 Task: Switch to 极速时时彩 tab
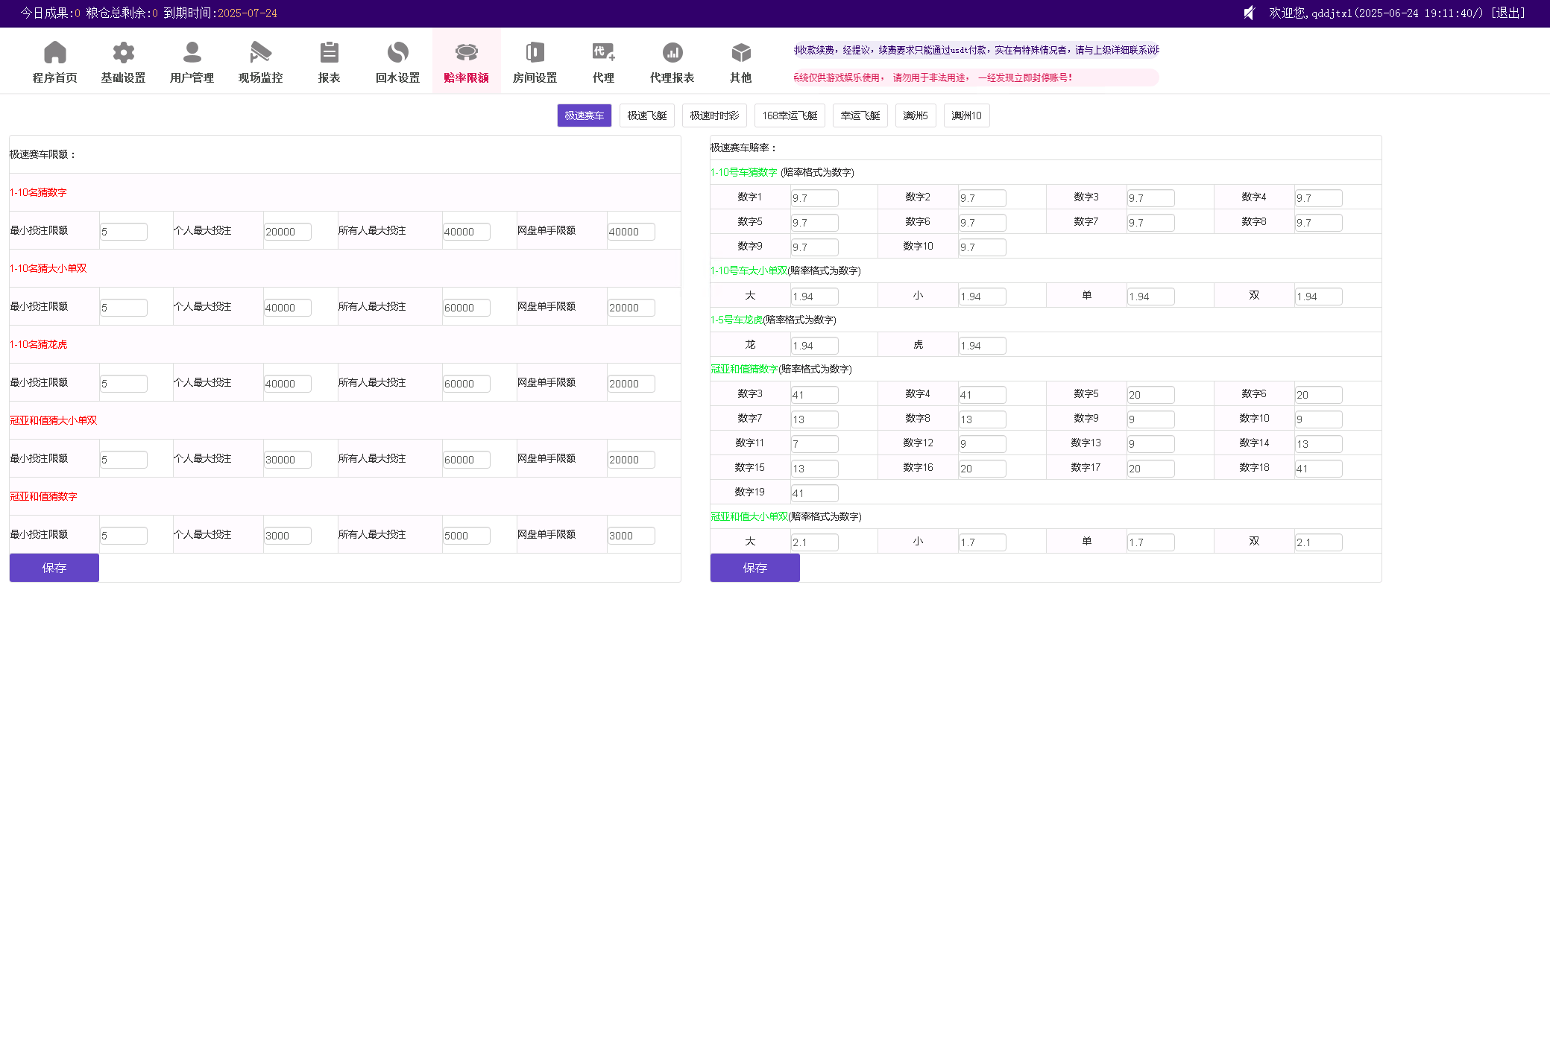714,115
